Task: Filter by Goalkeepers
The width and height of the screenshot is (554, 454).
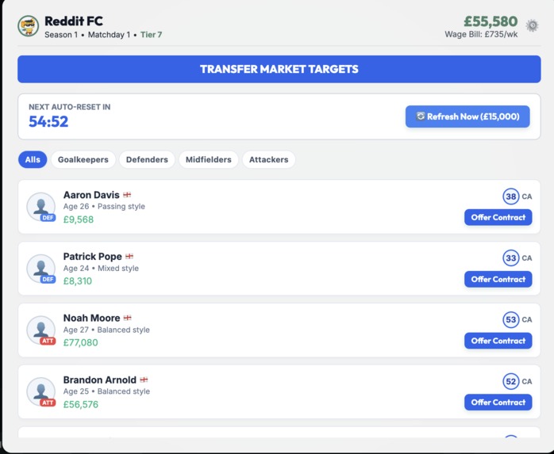Action: 83,159
